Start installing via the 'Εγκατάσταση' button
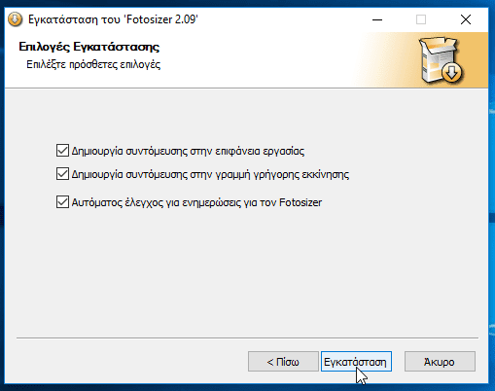Viewport: 495px width, 391px height. click(356, 362)
